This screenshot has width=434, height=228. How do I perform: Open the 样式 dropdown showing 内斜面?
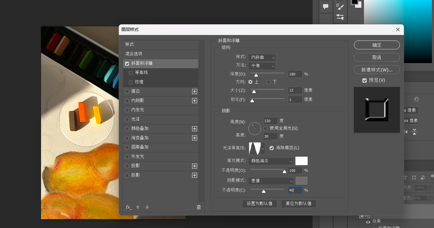[262, 57]
